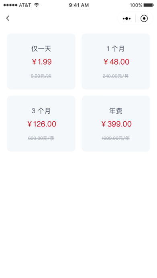Tap the Wi-Fi status icon

[x=37, y=5]
